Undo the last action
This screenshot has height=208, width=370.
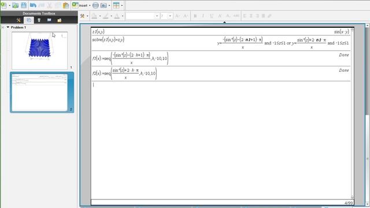coord(33,5)
